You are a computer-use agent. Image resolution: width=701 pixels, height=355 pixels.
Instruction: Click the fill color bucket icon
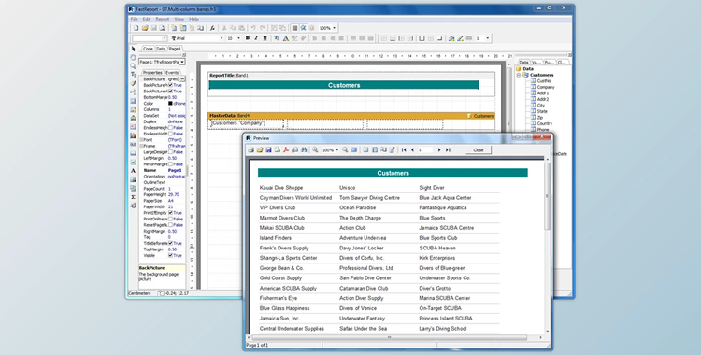pos(451,38)
